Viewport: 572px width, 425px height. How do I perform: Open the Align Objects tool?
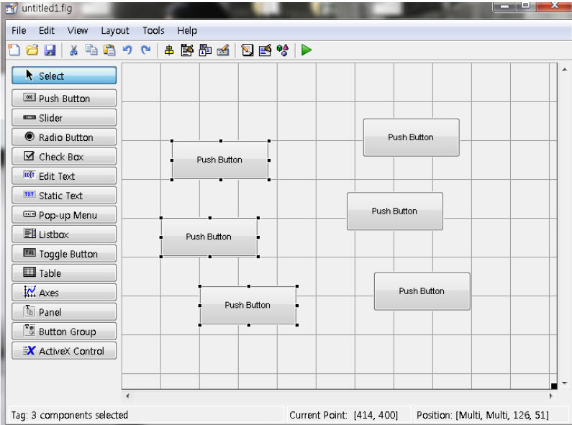click(x=169, y=50)
